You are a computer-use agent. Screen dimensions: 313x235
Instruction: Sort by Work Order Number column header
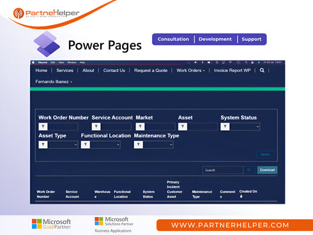[x=46, y=194]
